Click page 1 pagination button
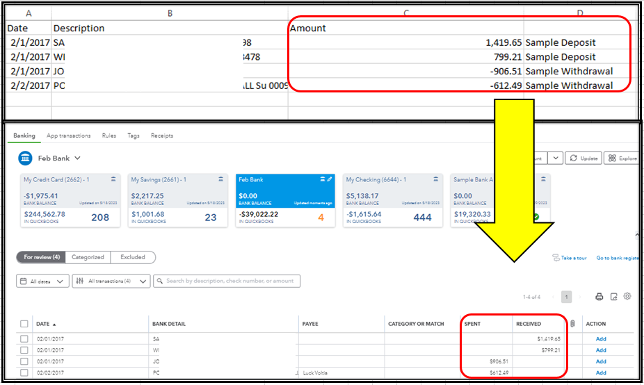The image size is (644, 385). pyautogui.click(x=566, y=297)
